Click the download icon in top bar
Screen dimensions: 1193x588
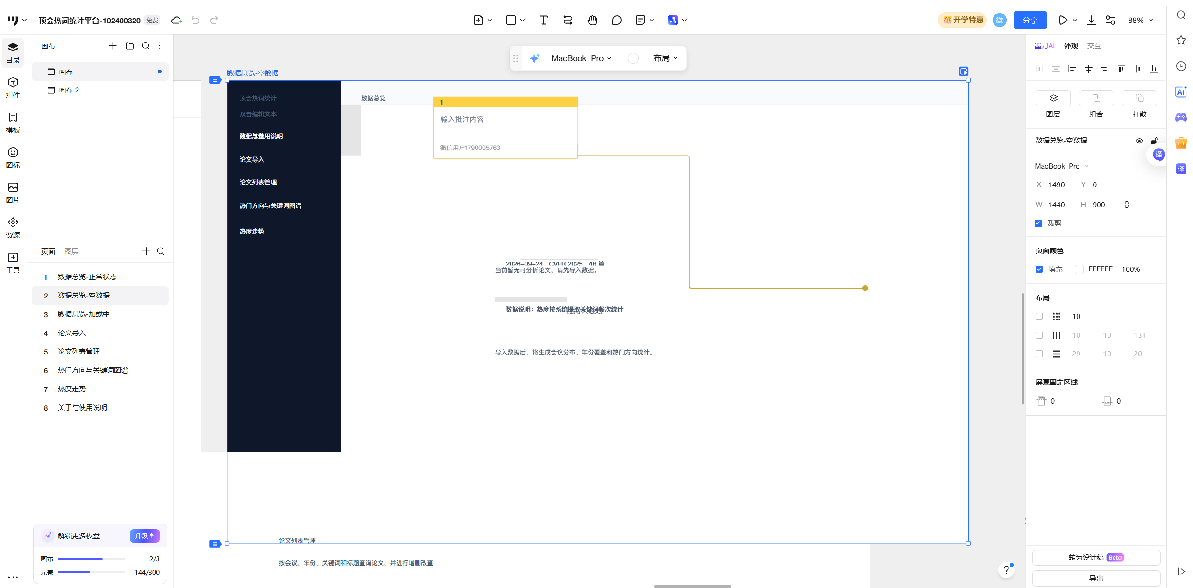pyautogui.click(x=1091, y=20)
